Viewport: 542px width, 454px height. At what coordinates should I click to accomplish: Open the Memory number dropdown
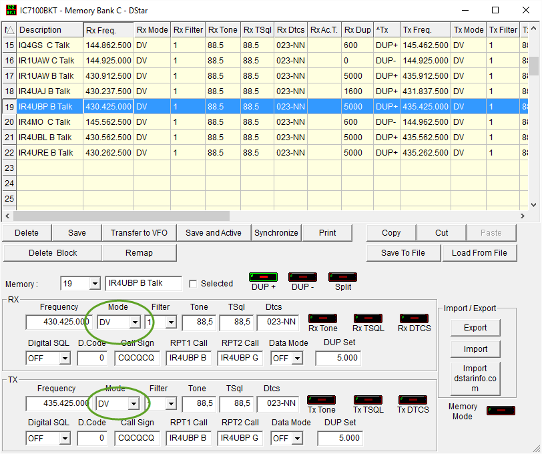coord(94,284)
